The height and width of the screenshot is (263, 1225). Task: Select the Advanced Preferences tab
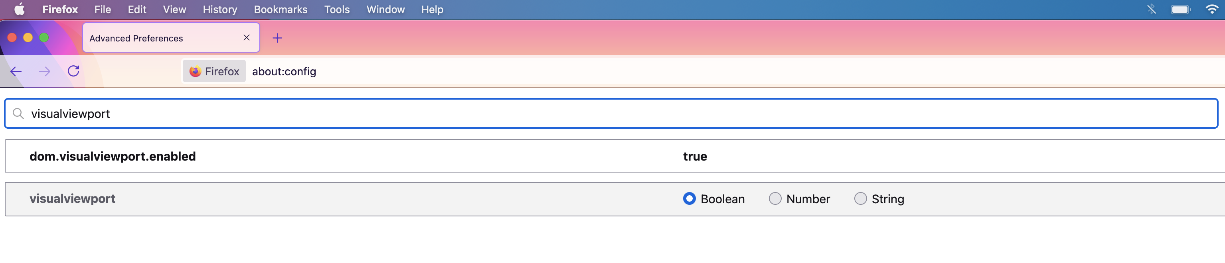pyautogui.click(x=157, y=38)
